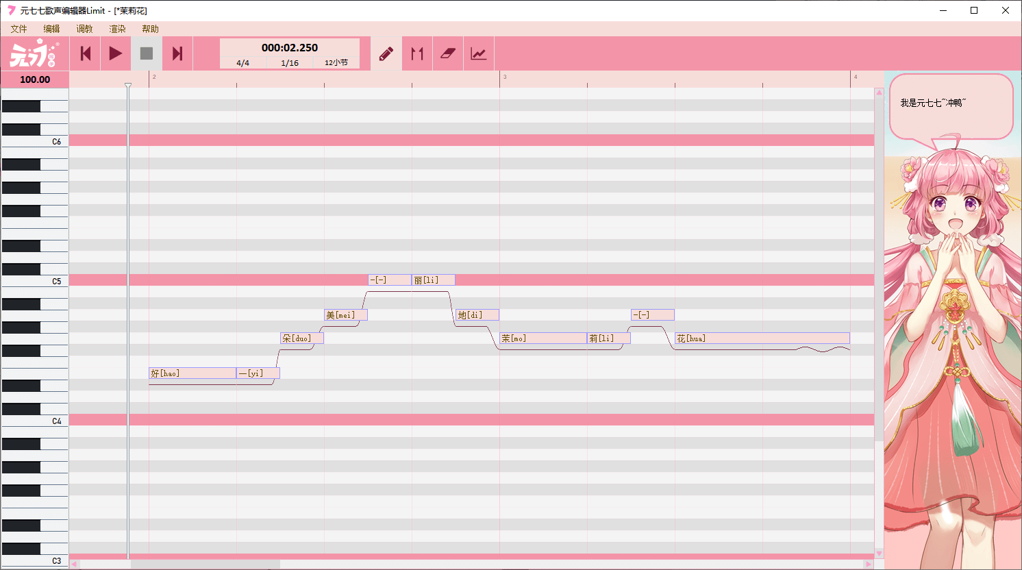
Task: Maximize the editor window
Action: pyautogui.click(x=974, y=10)
